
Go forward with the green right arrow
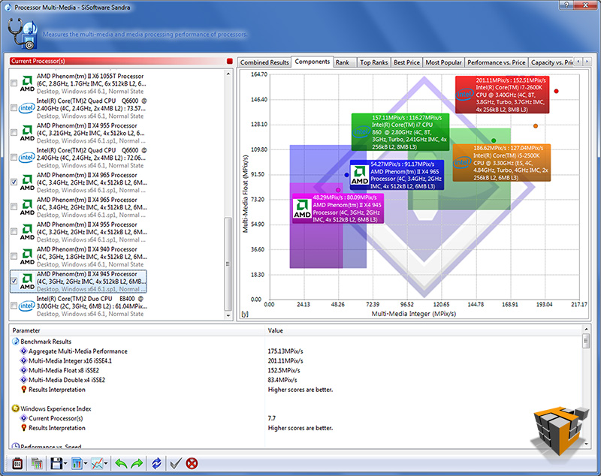(x=137, y=463)
